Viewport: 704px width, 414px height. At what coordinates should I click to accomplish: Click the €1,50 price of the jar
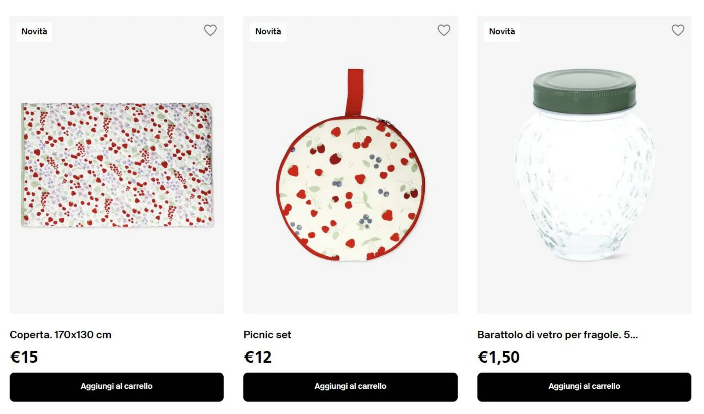click(498, 357)
